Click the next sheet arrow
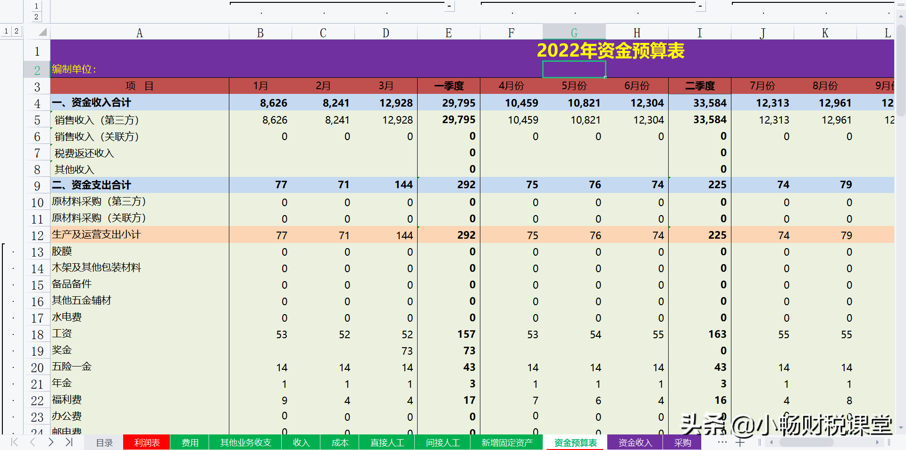 (x=51, y=442)
